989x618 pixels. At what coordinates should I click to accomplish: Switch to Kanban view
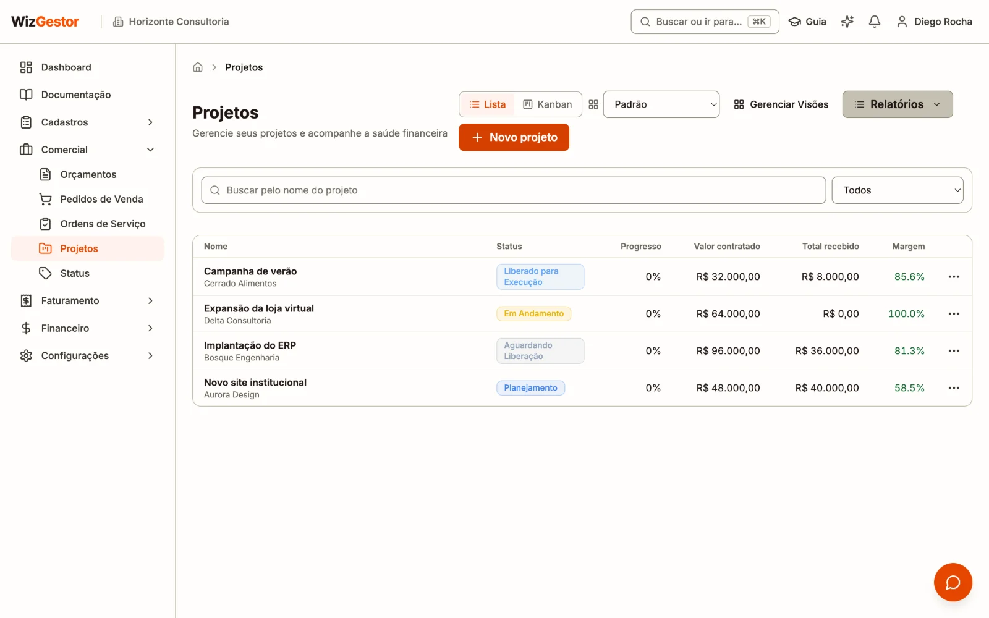548,104
